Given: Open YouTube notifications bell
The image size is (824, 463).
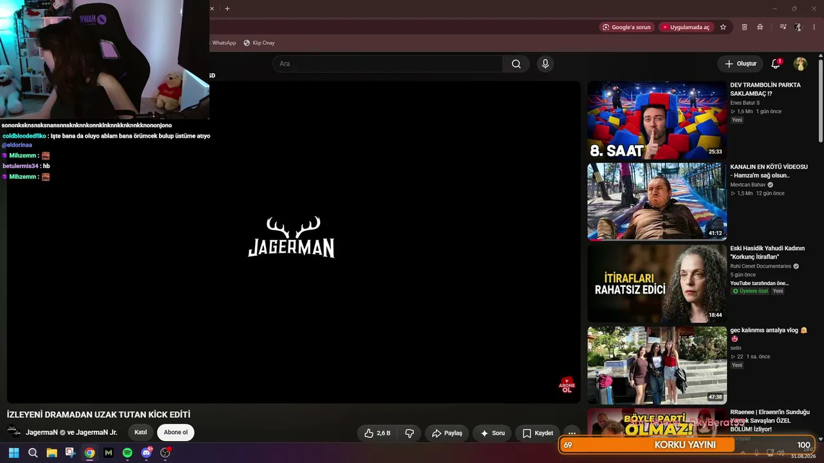Looking at the screenshot, I should [x=776, y=64].
